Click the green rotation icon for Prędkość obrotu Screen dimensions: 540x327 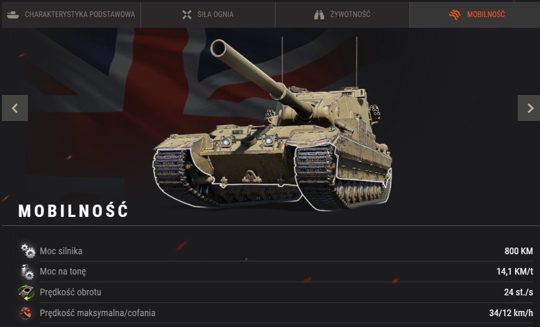(x=26, y=293)
